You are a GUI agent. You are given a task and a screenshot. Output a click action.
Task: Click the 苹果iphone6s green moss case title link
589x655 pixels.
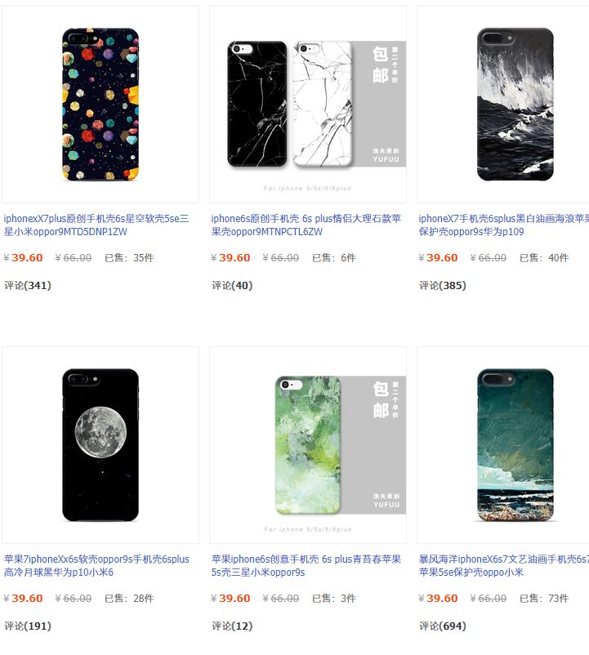306,566
